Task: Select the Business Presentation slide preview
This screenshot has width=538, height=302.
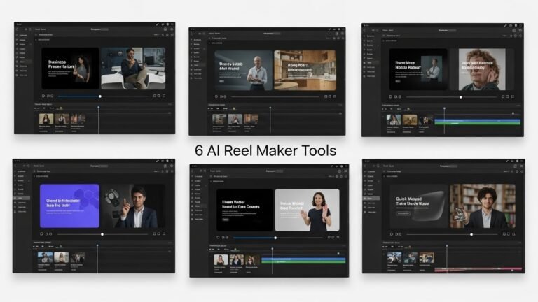Action: 70,69
